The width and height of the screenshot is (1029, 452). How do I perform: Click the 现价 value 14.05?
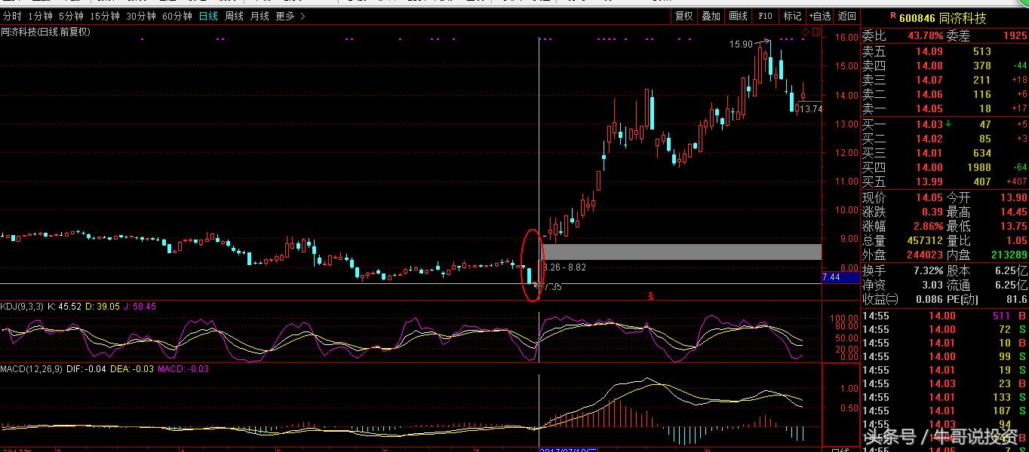[x=929, y=198]
